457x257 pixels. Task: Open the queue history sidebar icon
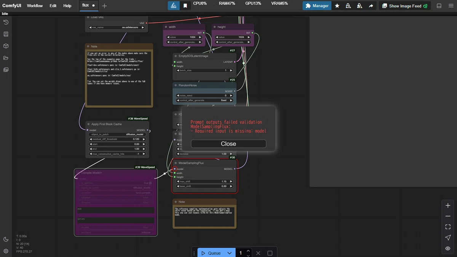point(6,22)
